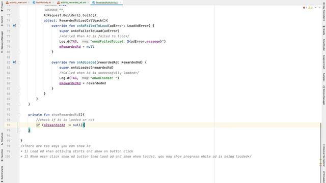Open the Analyze Crash panel
The width and height of the screenshot is (326, 183).
[324, 62]
